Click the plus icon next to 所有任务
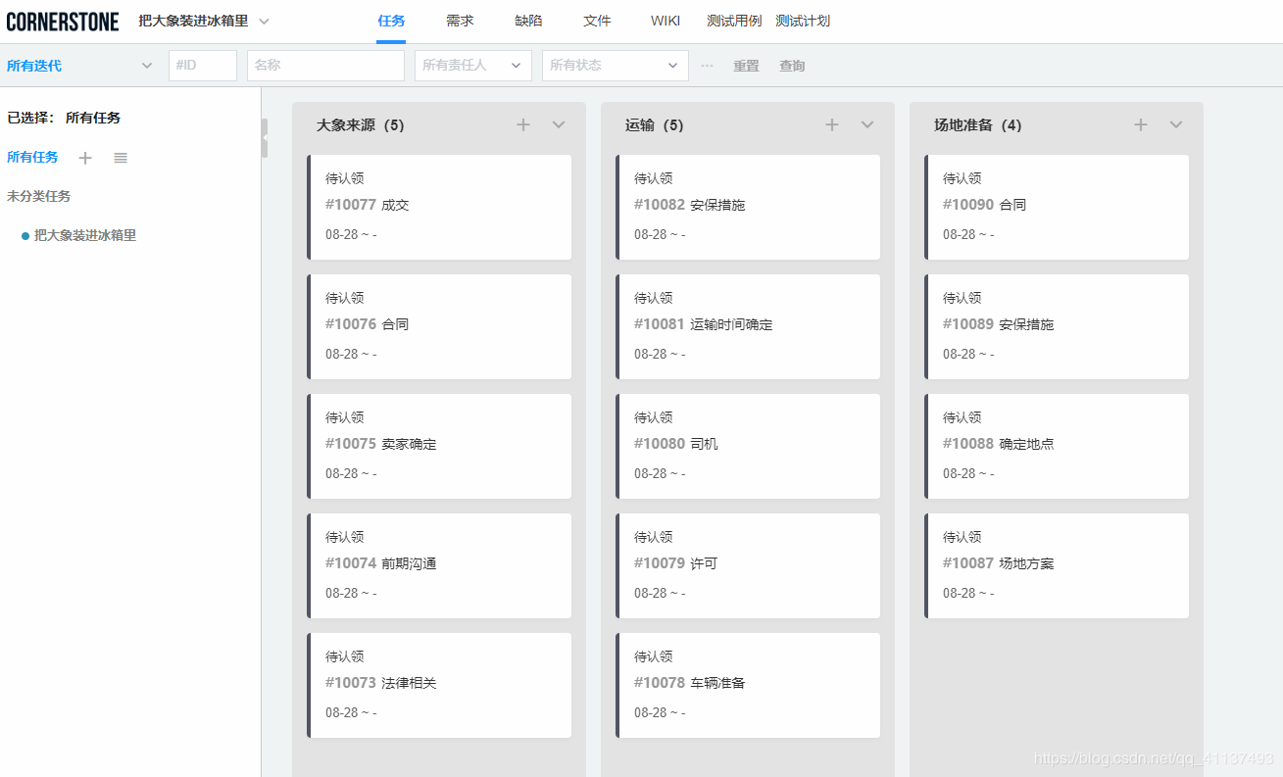 [x=85, y=158]
